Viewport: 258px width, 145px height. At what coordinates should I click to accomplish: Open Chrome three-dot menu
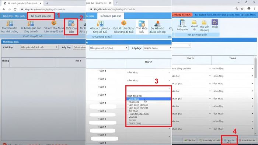click(254, 8)
